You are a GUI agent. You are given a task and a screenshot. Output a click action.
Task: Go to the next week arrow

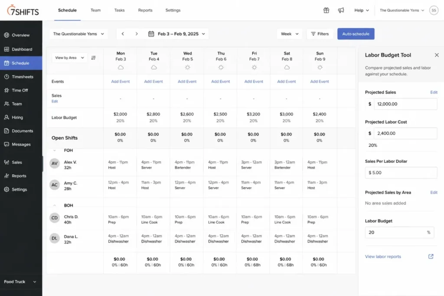click(137, 34)
